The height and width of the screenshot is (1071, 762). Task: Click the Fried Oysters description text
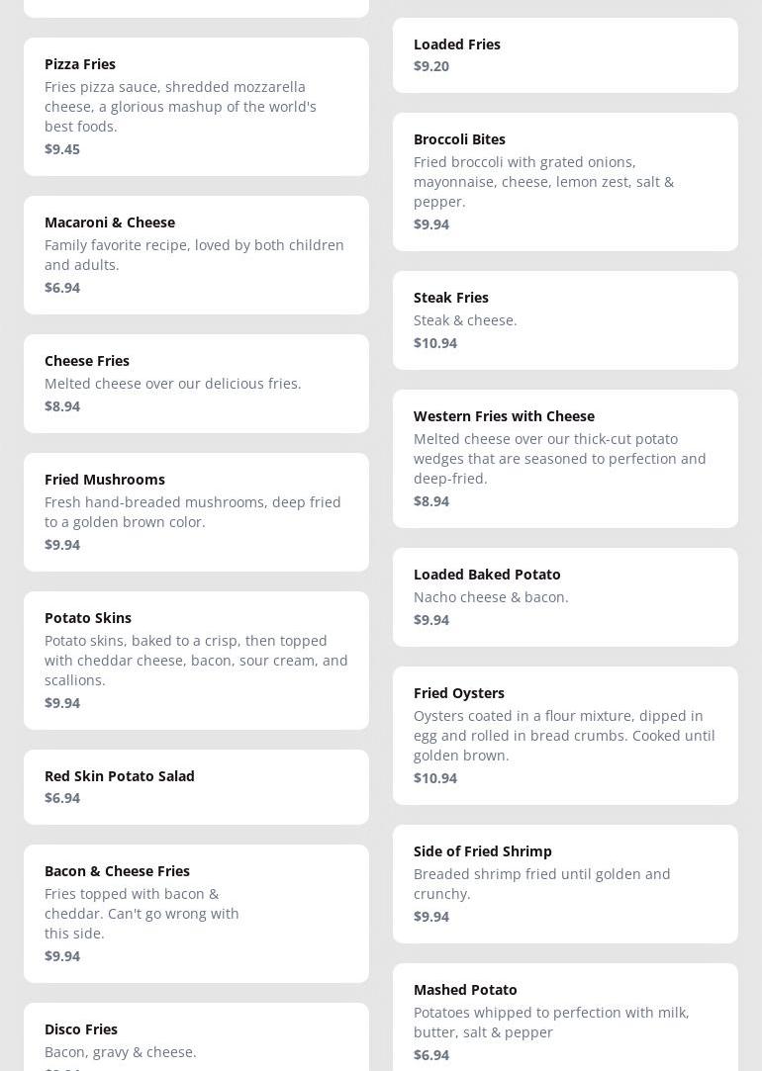[x=564, y=736]
